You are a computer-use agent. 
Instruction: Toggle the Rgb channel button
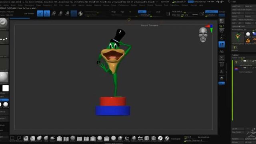click(122, 12)
